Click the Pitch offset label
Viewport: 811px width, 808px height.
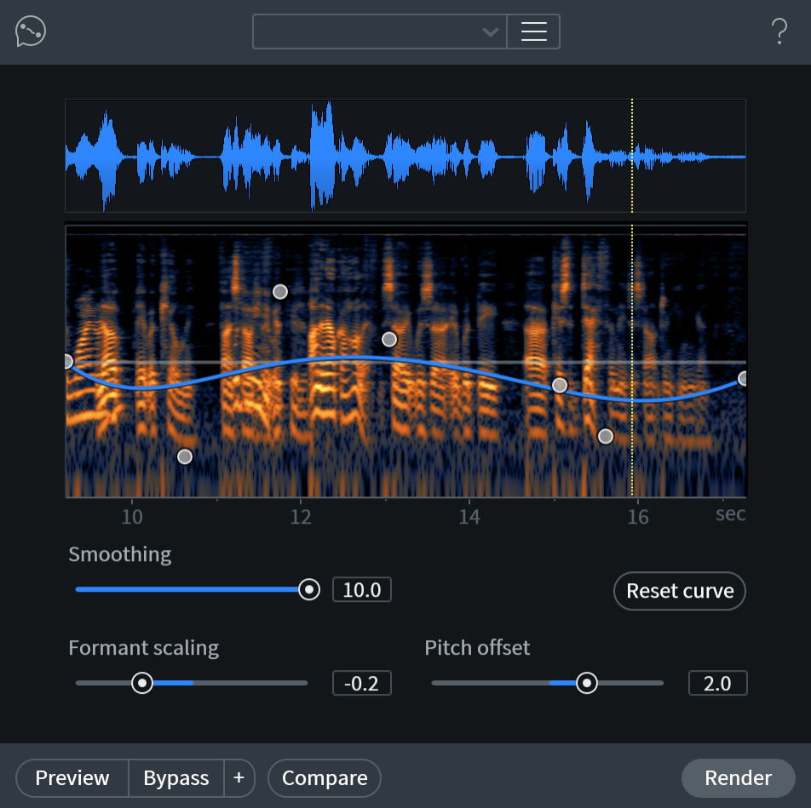coord(477,648)
